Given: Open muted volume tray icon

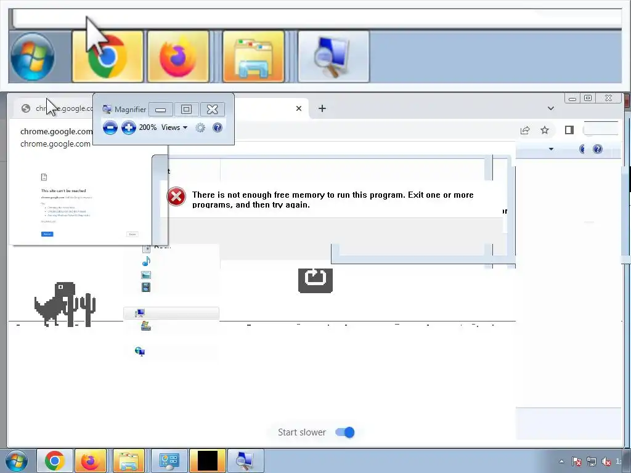Looking at the screenshot, I should click(x=606, y=461).
